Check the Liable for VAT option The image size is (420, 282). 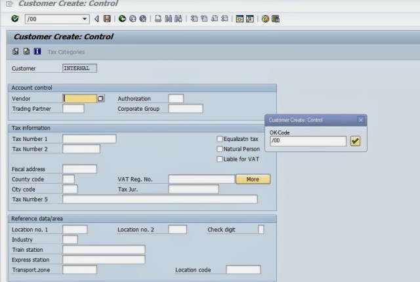tap(220, 159)
